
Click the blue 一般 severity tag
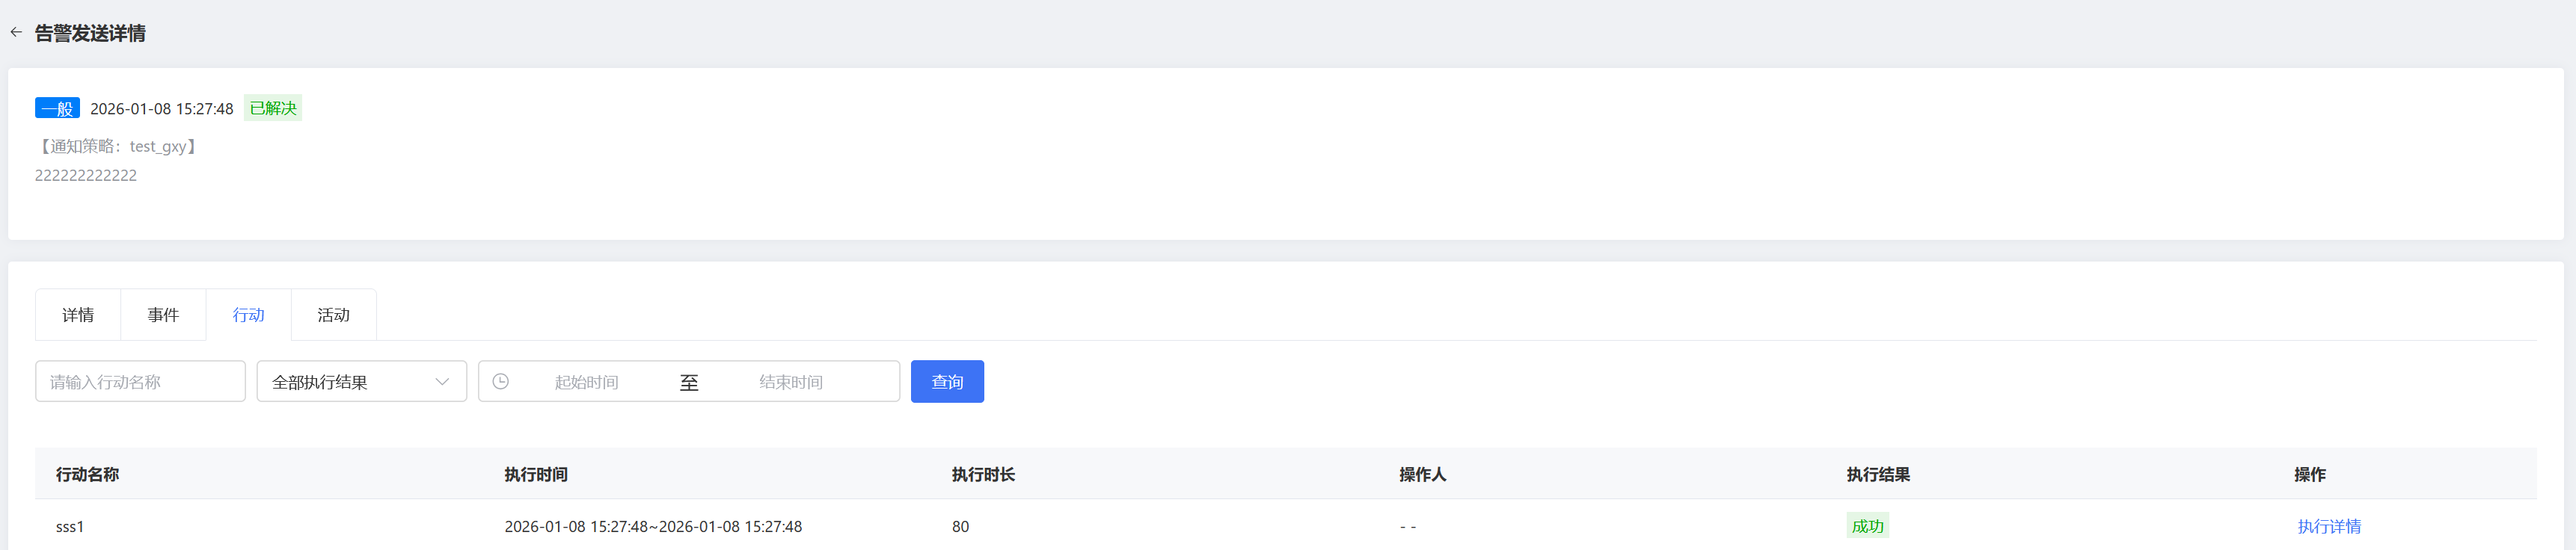coord(57,109)
